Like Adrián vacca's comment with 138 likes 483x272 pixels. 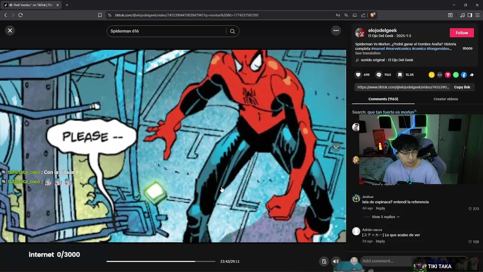coord(470,241)
